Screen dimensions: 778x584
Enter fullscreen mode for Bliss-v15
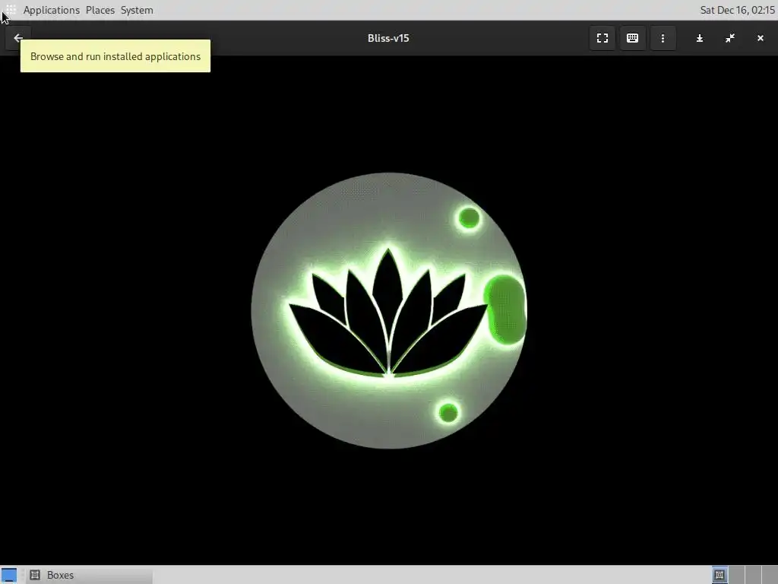(x=602, y=38)
